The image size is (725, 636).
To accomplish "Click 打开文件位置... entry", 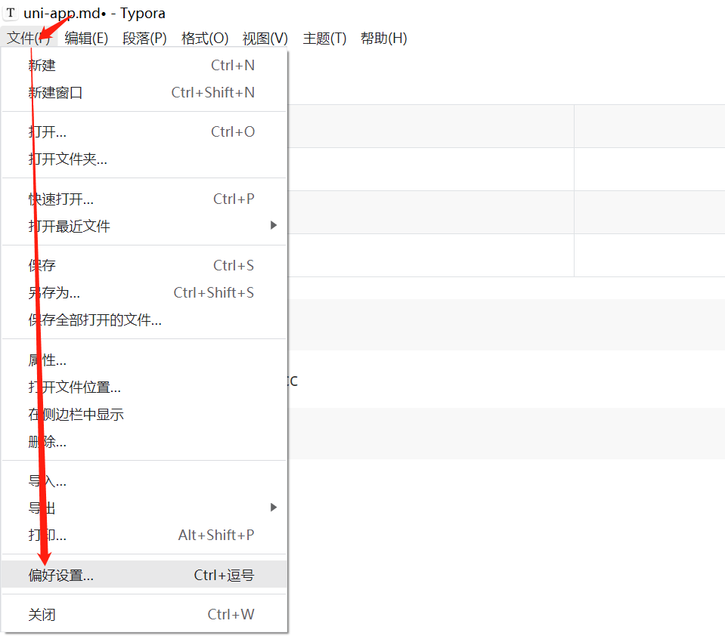I will click(x=144, y=387).
